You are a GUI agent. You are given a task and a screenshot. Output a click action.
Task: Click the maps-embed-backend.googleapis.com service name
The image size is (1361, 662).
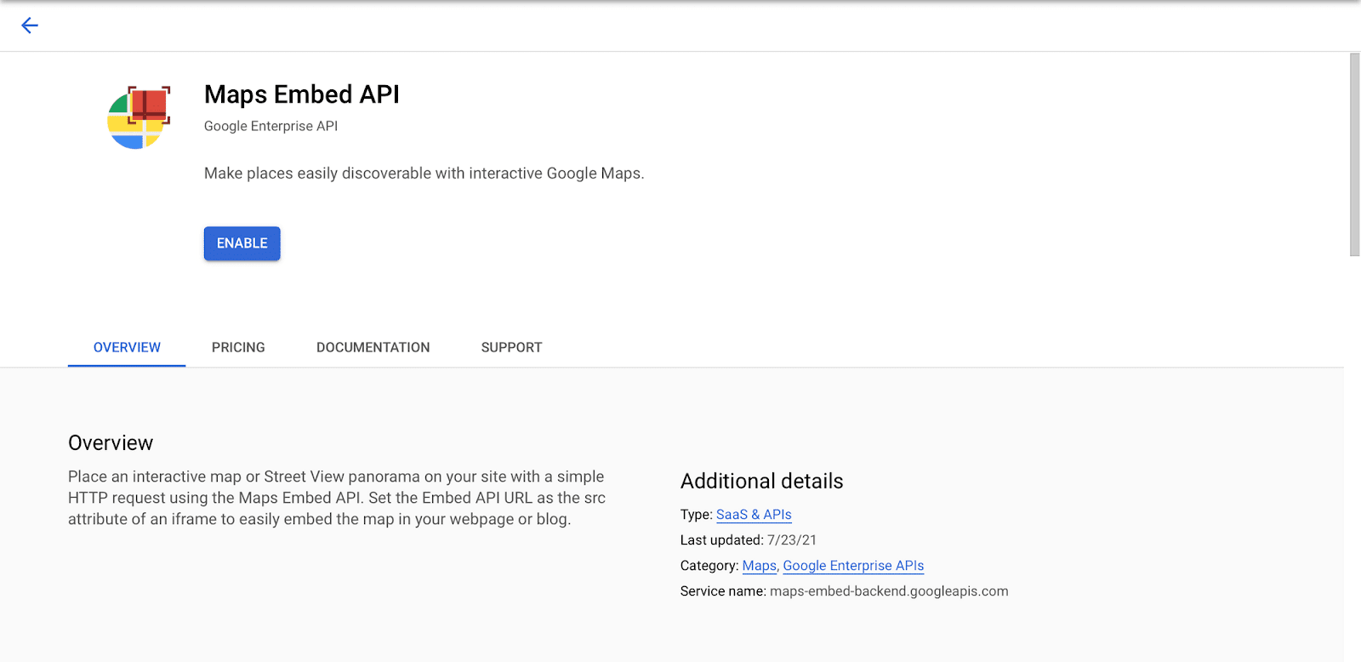(x=888, y=591)
